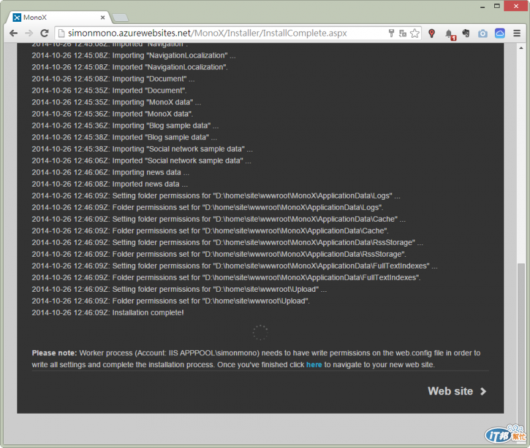
Task: Click 'Imported "Social network sample data"' line
Action: pyautogui.click(x=141, y=161)
